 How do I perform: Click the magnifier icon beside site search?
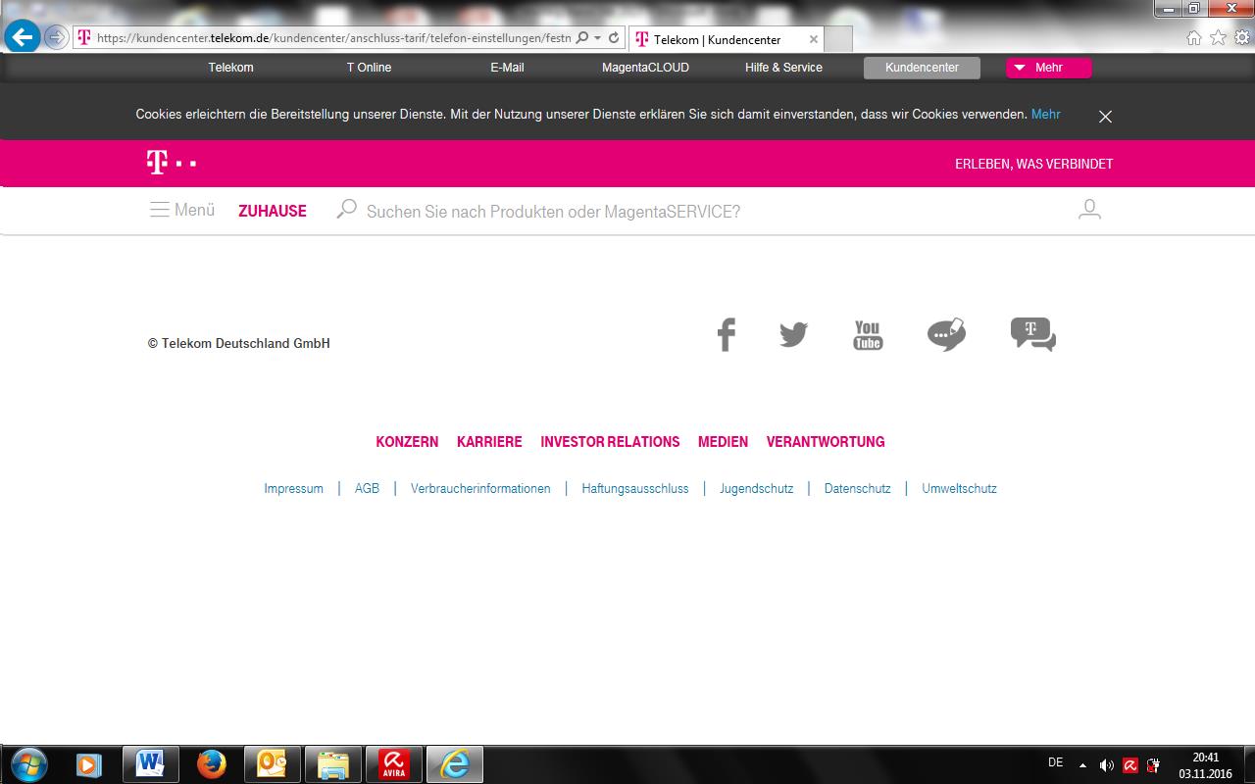click(x=346, y=209)
